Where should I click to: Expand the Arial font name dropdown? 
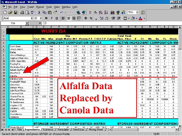point(32,18)
